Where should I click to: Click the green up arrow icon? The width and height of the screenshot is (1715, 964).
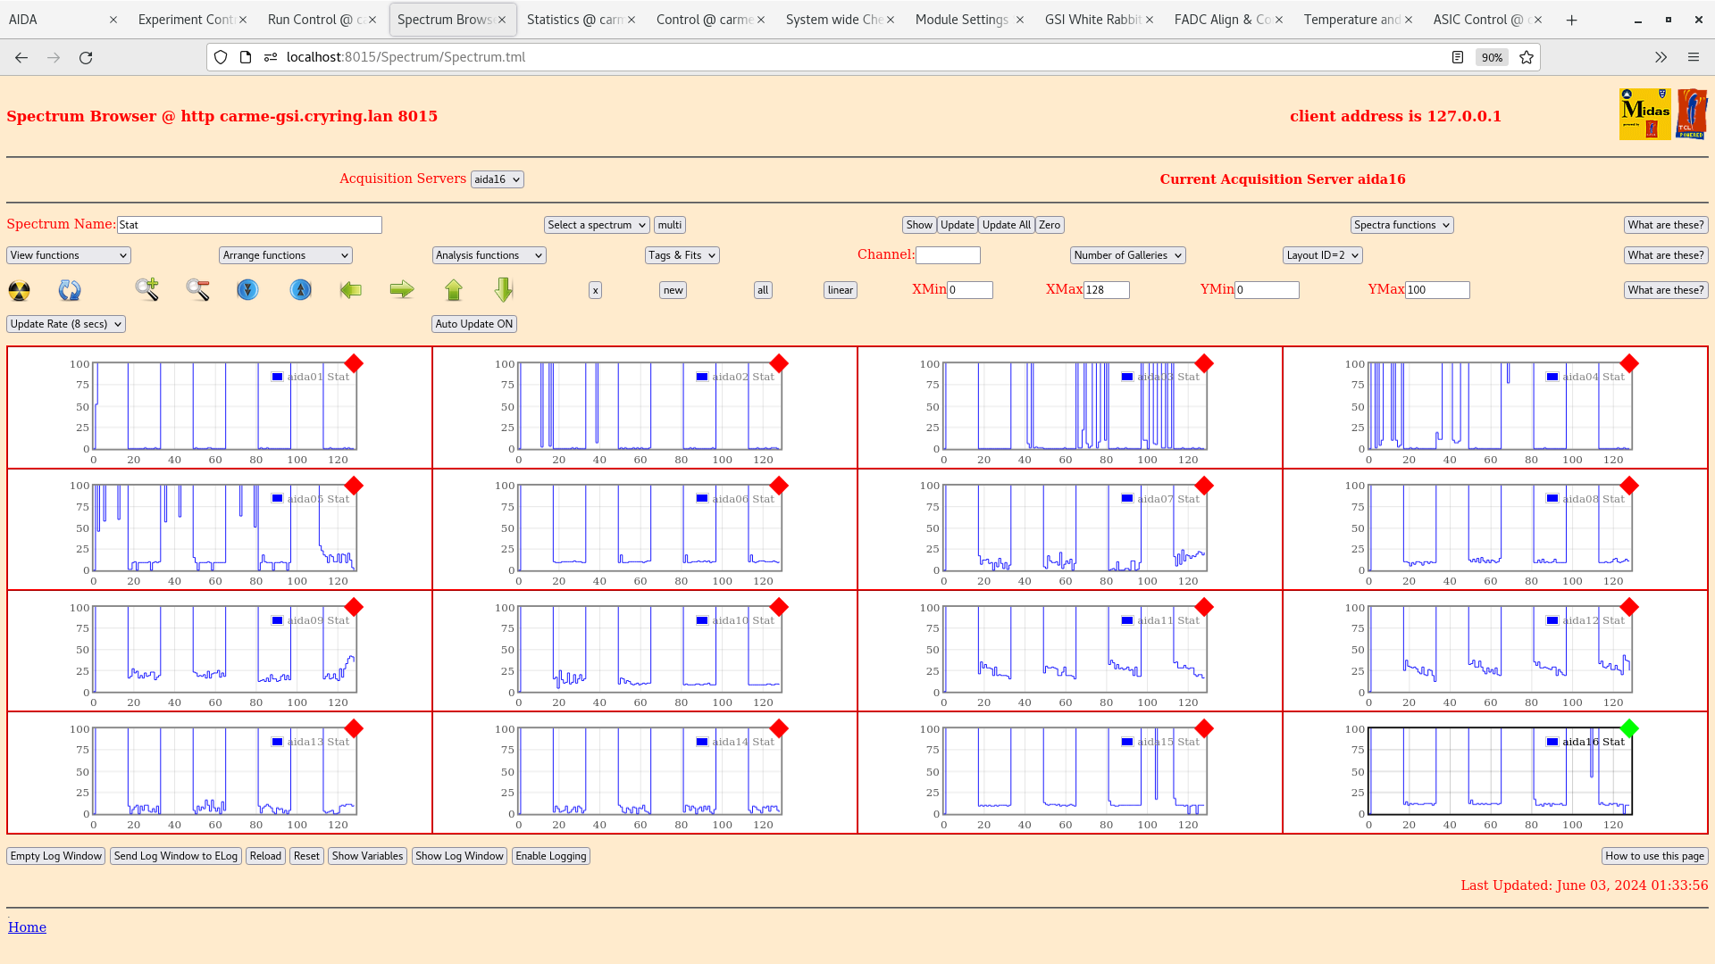pos(454,289)
